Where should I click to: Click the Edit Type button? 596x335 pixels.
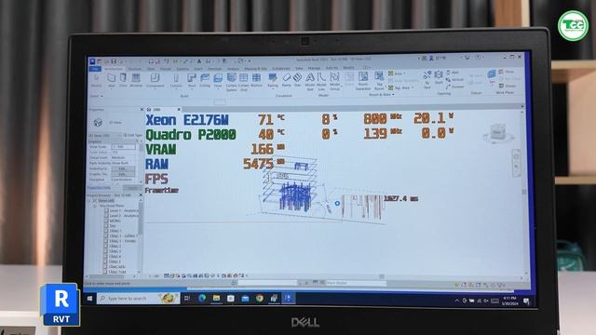132,135
